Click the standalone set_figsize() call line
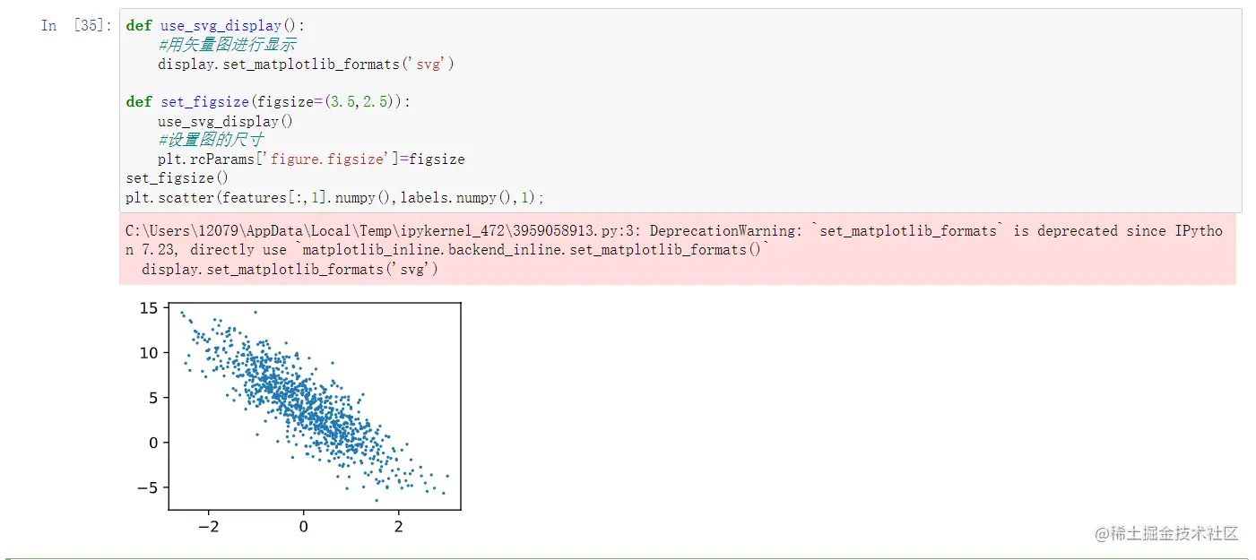This screenshot has width=1256, height=560. click(x=178, y=178)
